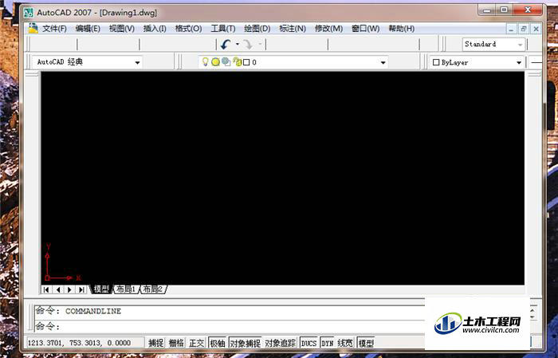The height and width of the screenshot is (358, 558).
Task: Open the AutoCAD 经典 workspace dropdown
Action: [137, 63]
